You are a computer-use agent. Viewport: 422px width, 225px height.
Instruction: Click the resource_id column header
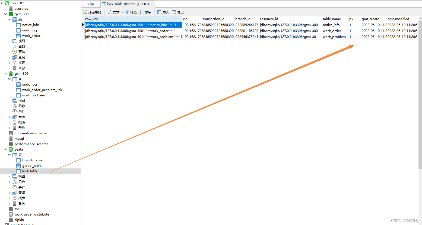tap(291, 19)
